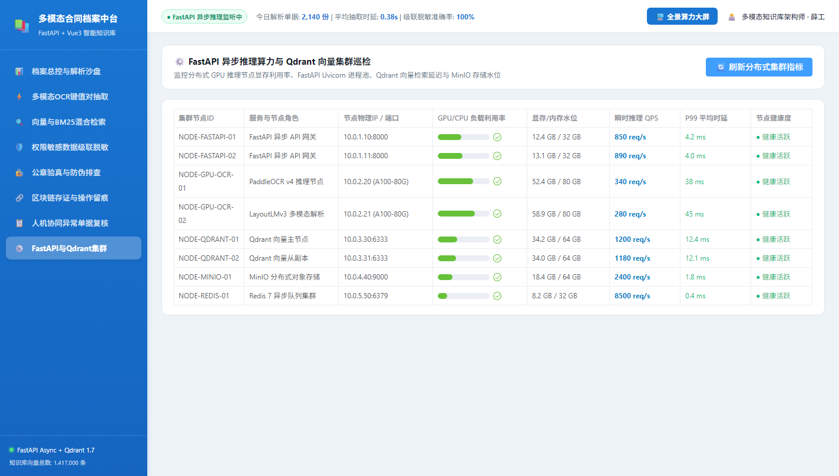Click the check circle icon for NODE-REDIS-01
This screenshot has height=476, width=839.
[497, 296]
